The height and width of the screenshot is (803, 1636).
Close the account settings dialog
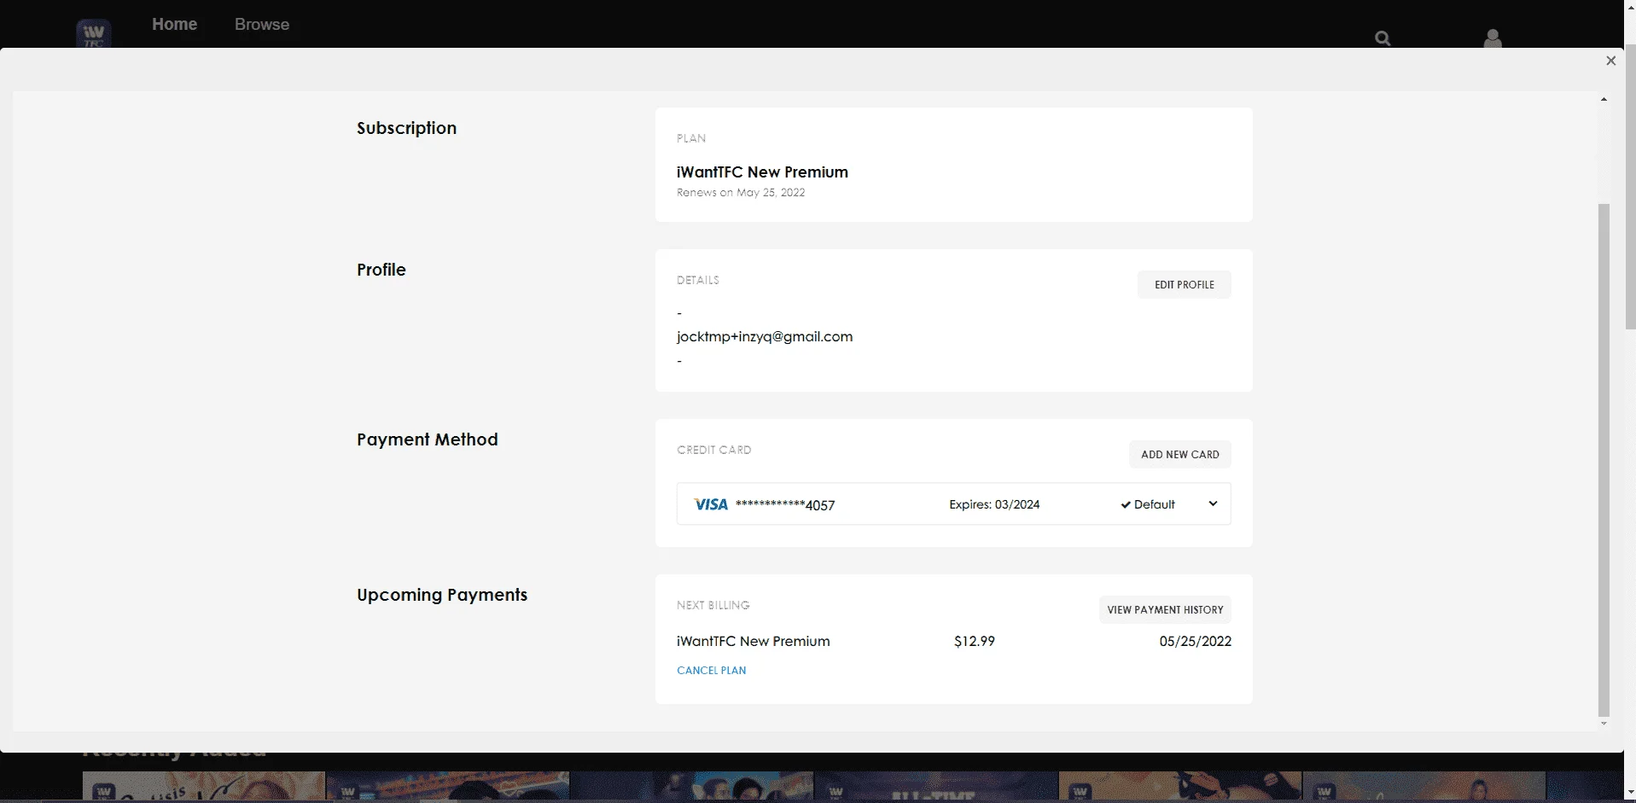click(1610, 61)
